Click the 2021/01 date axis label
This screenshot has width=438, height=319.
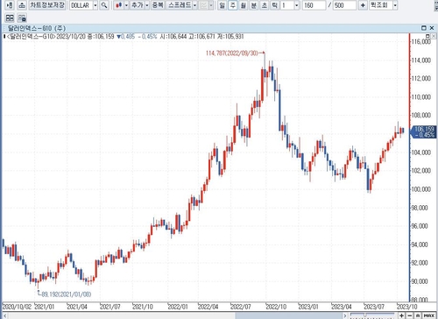coord(45,307)
